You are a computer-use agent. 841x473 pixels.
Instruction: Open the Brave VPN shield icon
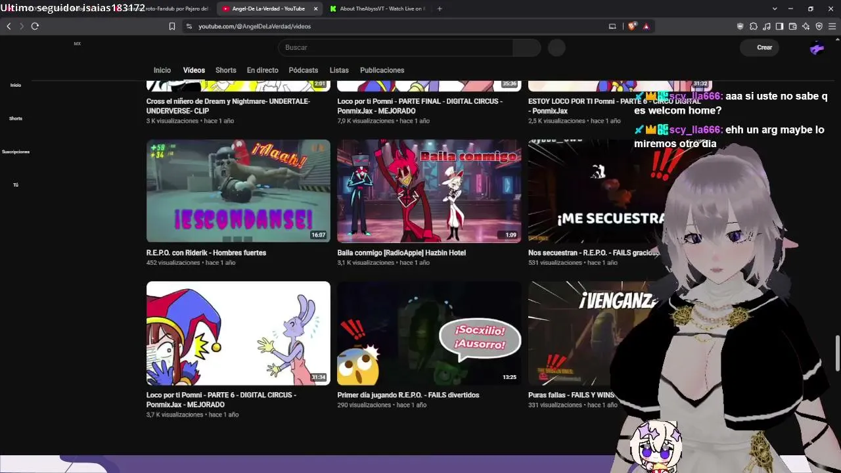(819, 26)
